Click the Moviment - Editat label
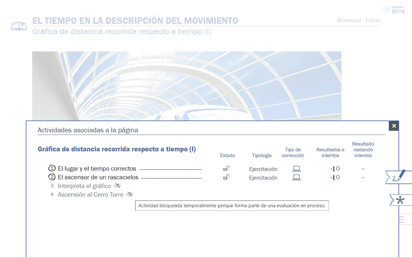 [x=358, y=20]
